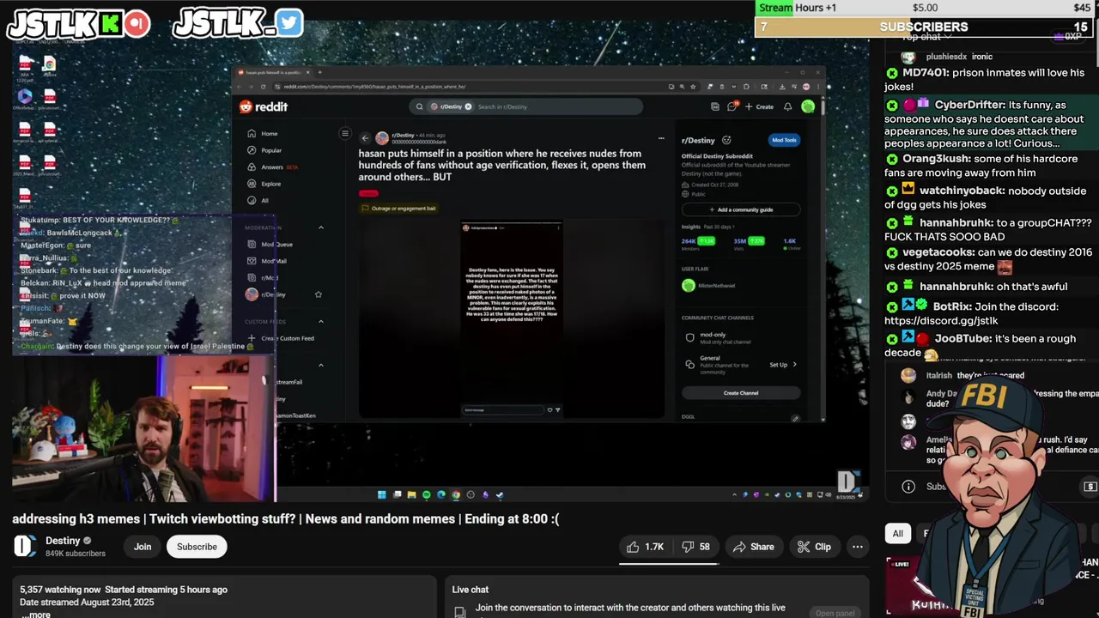The image size is (1099, 618).
Task: Click the Reddit search magnifier icon
Action: 419,106
